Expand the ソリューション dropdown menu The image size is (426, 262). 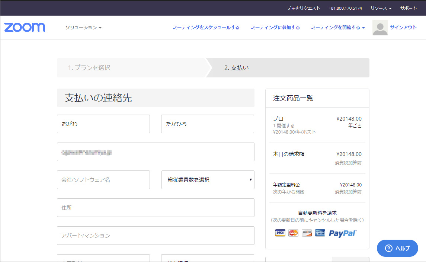click(x=83, y=28)
